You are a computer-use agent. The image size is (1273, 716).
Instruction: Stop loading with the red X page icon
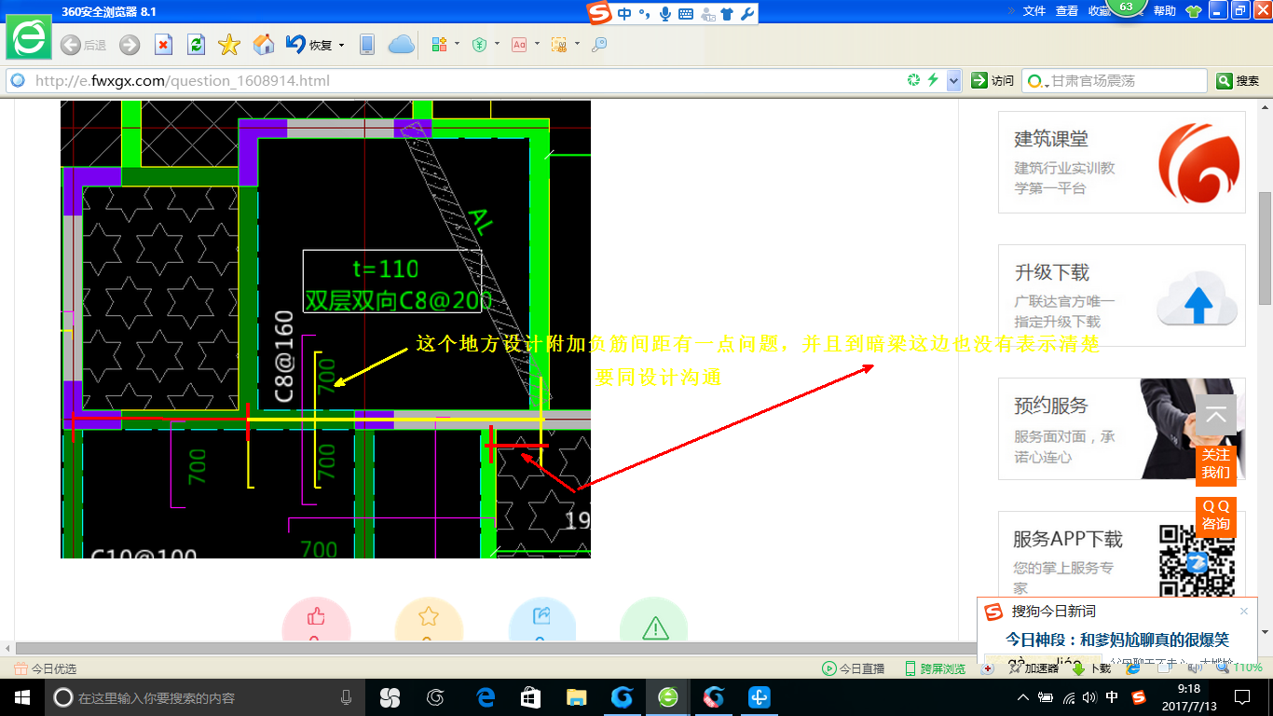click(x=163, y=45)
